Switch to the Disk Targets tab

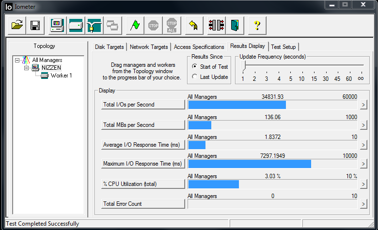(109, 47)
